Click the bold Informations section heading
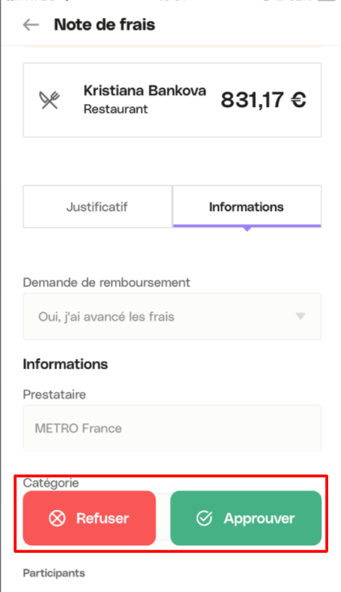This screenshot has width=341, height=592. point(65,364)
